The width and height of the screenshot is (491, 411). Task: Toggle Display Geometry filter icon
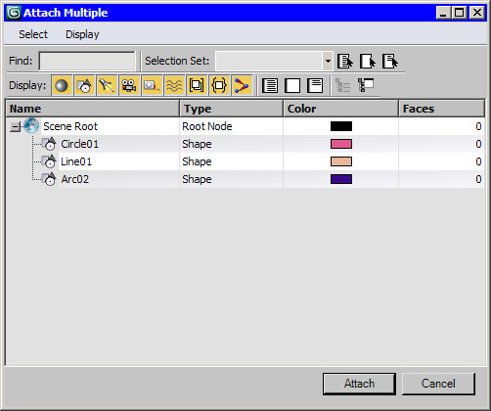(x=62, y=86)
